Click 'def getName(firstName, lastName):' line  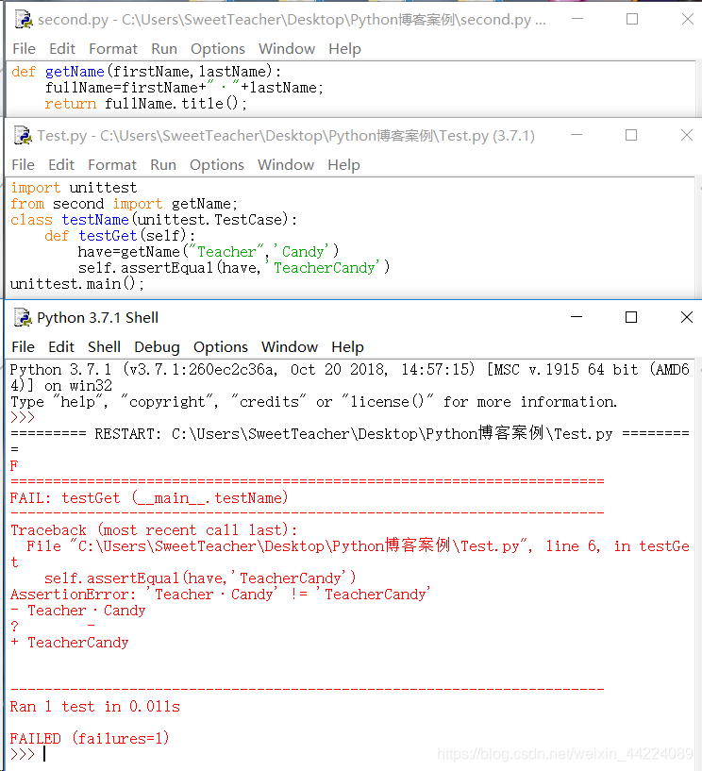coord(146,72)
